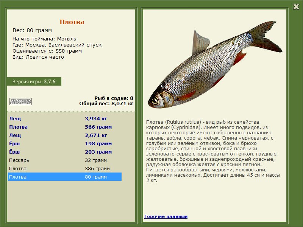
Task: Select the Ёрш 203 грамм row
Action: point(65,152)
